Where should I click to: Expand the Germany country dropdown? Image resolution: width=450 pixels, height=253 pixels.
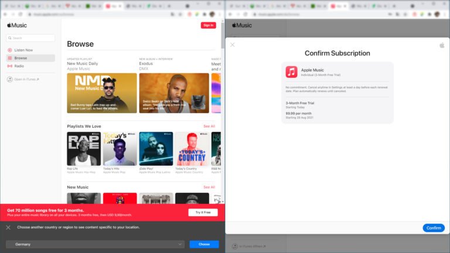pyautogui.click(x=96, y=244)
